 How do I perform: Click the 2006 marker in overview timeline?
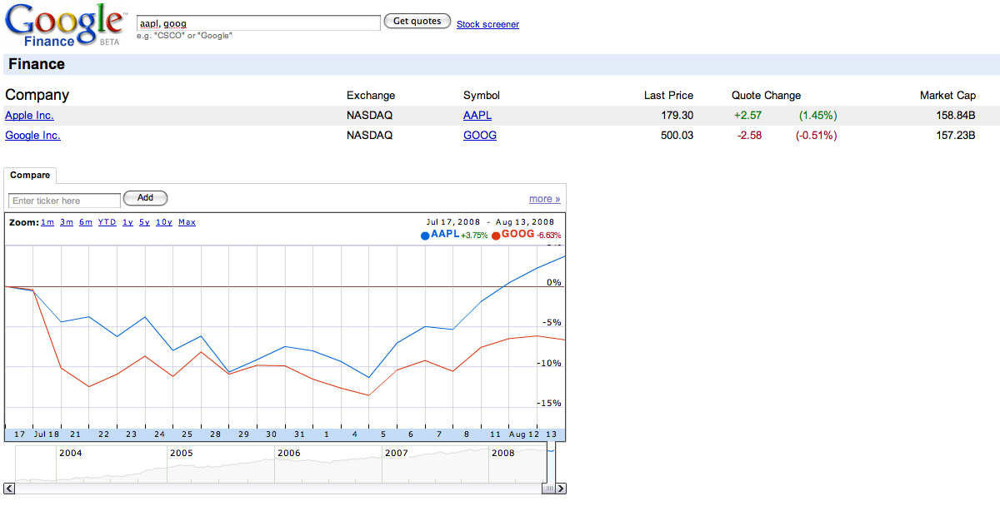tap(288, 453)
